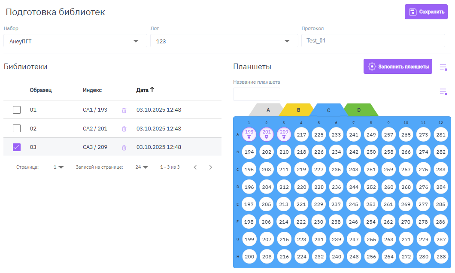Switch to plate tab B
455x273 pixels.
[x=298, y=110]
